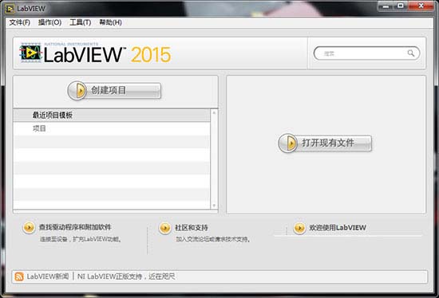This screenshot has width=439, height=298.
Task: Open the 文件(F) menu
Action: click(20, 22)
